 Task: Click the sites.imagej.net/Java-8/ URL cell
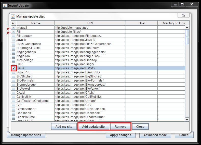(90, 40)
